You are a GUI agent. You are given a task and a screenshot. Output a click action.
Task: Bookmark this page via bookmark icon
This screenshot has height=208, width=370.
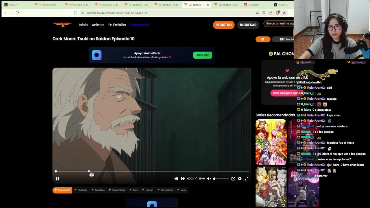pyautogui.click(x=75, y=13)
